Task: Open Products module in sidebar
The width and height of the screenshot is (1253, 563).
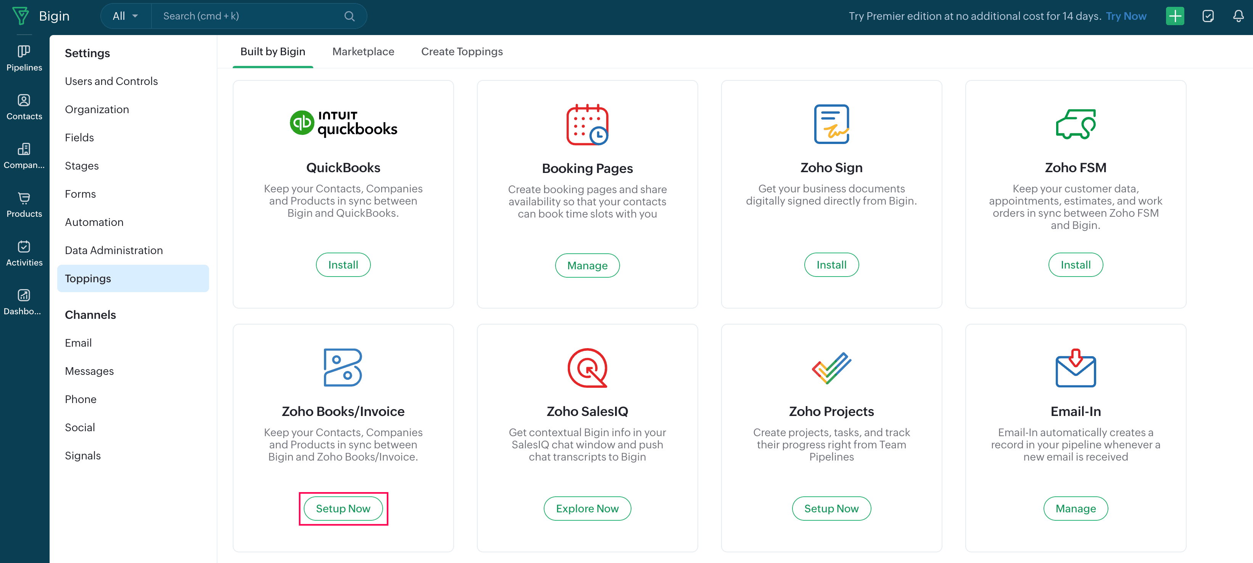Action: click(24, 205)
